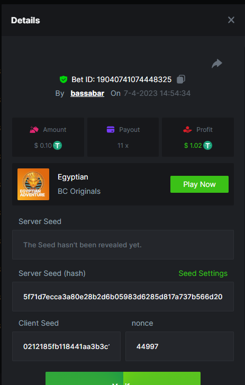Click the red Profit hand icon

coord(187,129)
